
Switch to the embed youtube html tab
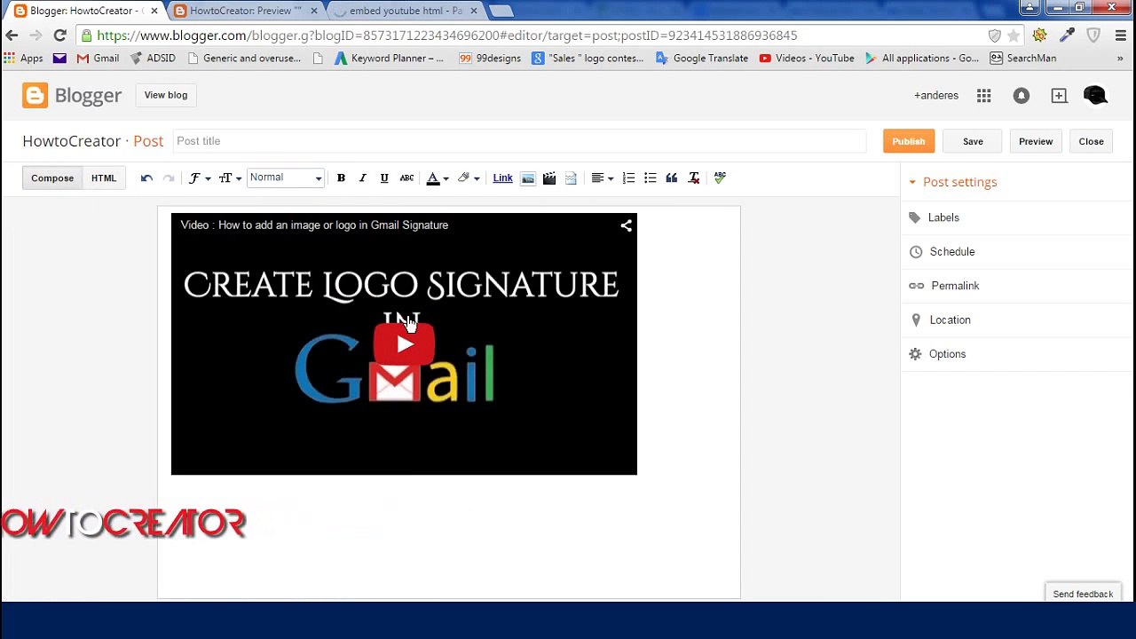[405, 11]
